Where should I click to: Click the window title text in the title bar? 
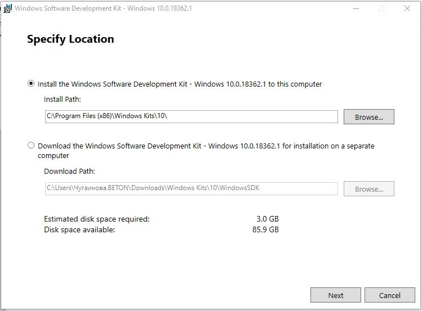pyautogui.click(x=103, y=8)
